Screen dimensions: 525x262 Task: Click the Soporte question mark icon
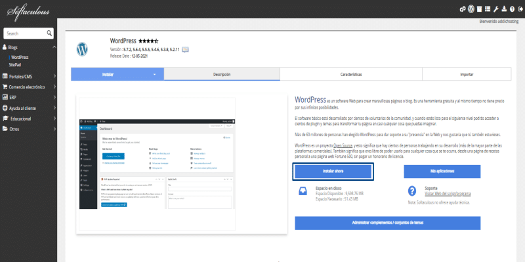pyautogui.click(x=412, y=191)
